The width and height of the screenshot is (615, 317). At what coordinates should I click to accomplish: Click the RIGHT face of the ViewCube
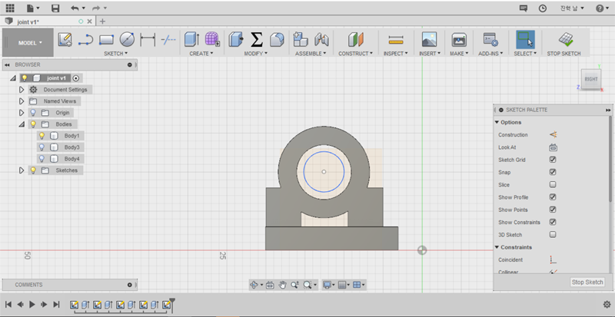[590, 79]
